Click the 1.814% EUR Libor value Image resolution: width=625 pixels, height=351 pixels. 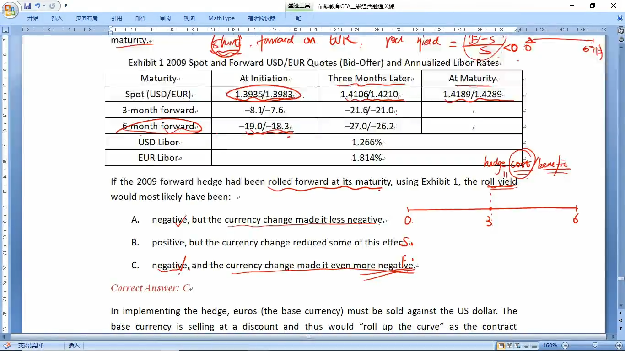(x=367, y=158)
